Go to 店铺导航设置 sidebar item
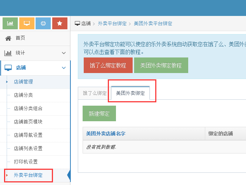 (28, 135)
